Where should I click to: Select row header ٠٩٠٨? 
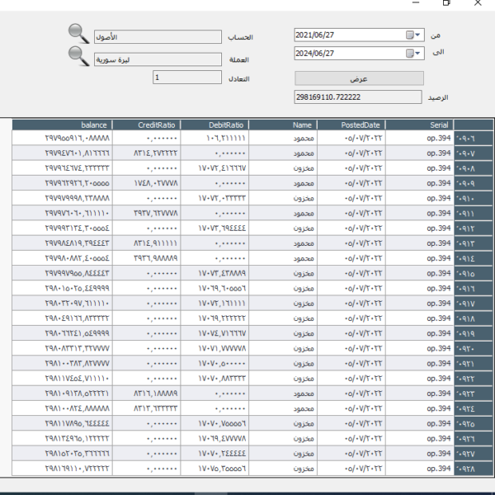click(x=474, y=168)
